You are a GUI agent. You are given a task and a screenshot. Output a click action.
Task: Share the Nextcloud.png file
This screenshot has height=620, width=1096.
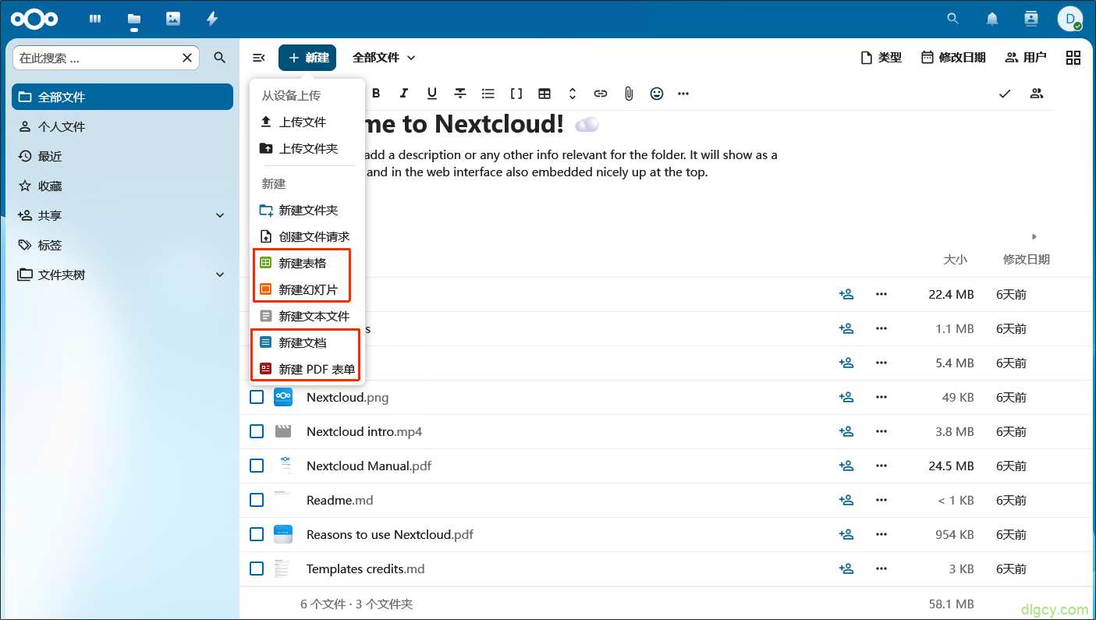point(846,397)
